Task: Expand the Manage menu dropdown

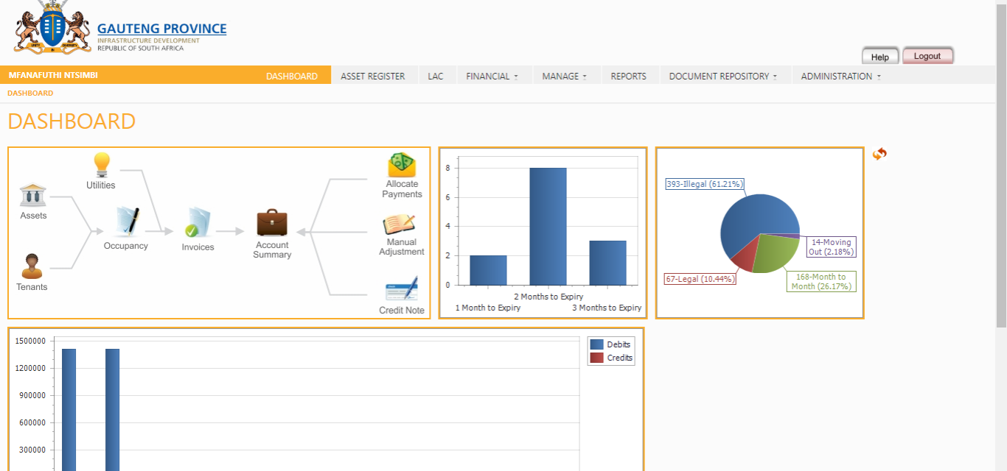Action: [565, 76]
